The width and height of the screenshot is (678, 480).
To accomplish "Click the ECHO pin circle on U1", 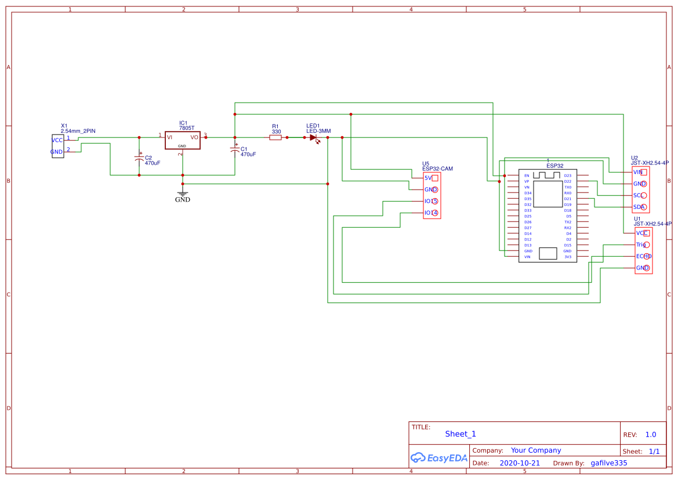I will pyautogui.click(x=648, y=256).
